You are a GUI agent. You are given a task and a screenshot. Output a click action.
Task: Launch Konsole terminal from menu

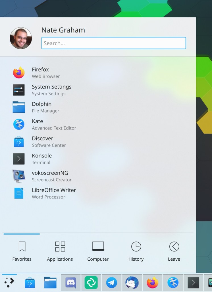coord(41,159)
